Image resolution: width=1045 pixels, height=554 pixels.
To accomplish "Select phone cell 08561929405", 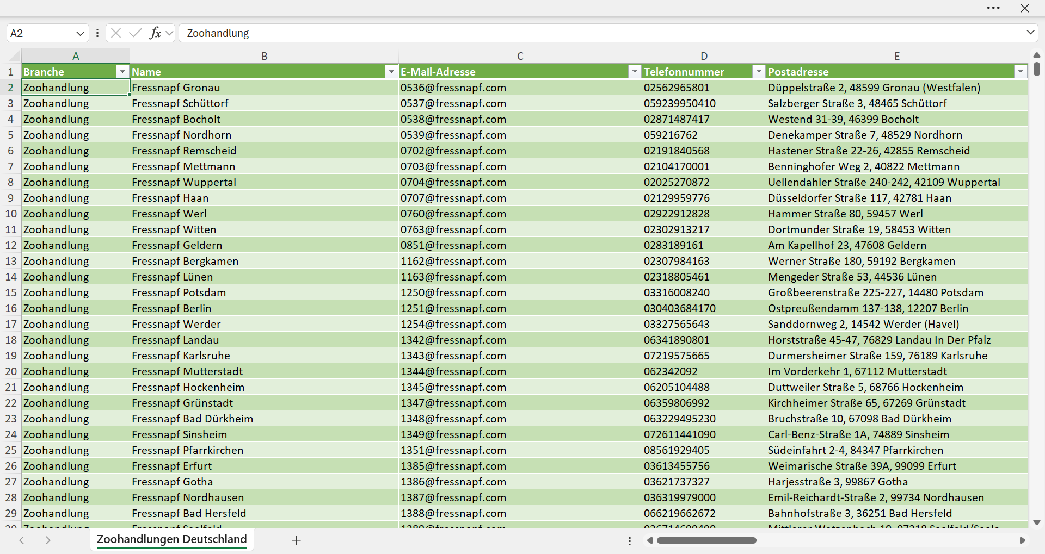I will [x=704, y=450].
